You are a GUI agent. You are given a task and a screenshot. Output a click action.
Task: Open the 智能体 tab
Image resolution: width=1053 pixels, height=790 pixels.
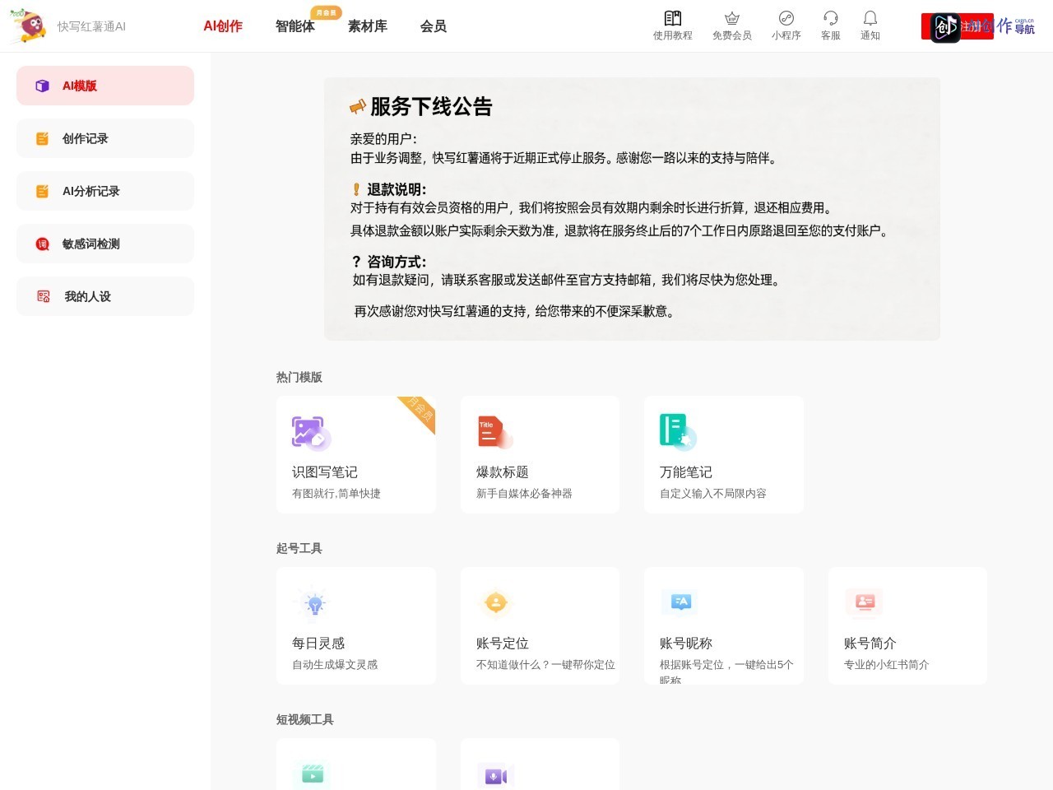point(295,26)
